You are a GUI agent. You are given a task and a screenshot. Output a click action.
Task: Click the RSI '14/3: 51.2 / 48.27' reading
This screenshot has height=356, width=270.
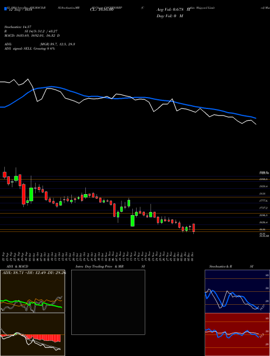coord(41,31)
